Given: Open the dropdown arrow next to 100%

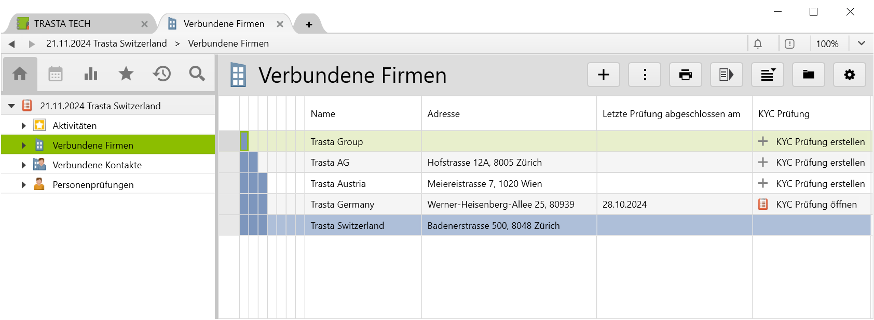Looking at the screenshot, I should tap(862, 43).
